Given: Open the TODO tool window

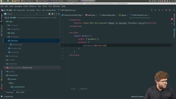Looking at the screenshot, I should click(20, 92).
